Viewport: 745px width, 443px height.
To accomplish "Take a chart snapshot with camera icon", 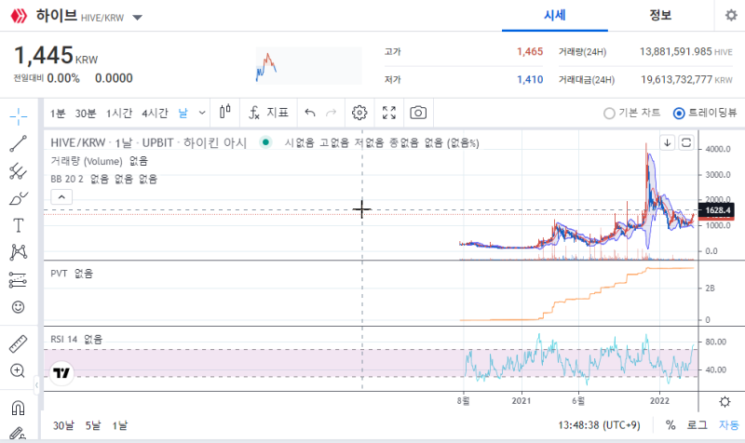I will (x=418, y=113).
